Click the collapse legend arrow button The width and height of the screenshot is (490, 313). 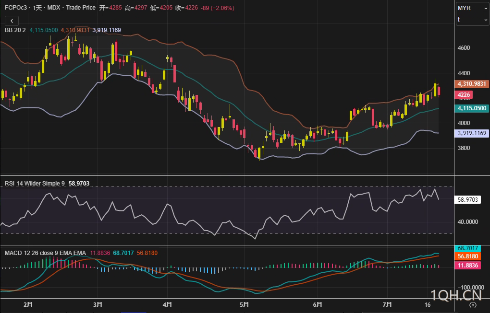coord(12,21)
